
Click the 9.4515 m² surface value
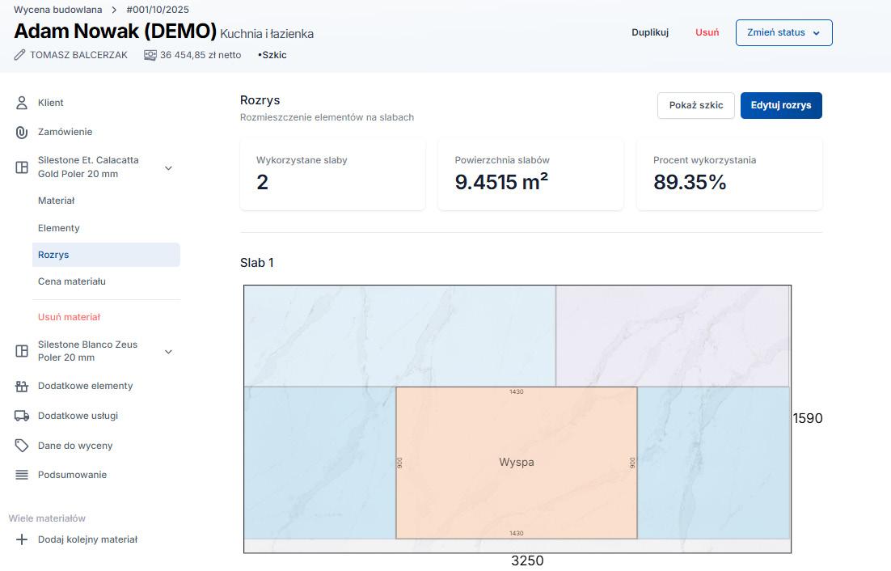pyautogui.click(x=501, y=182)
